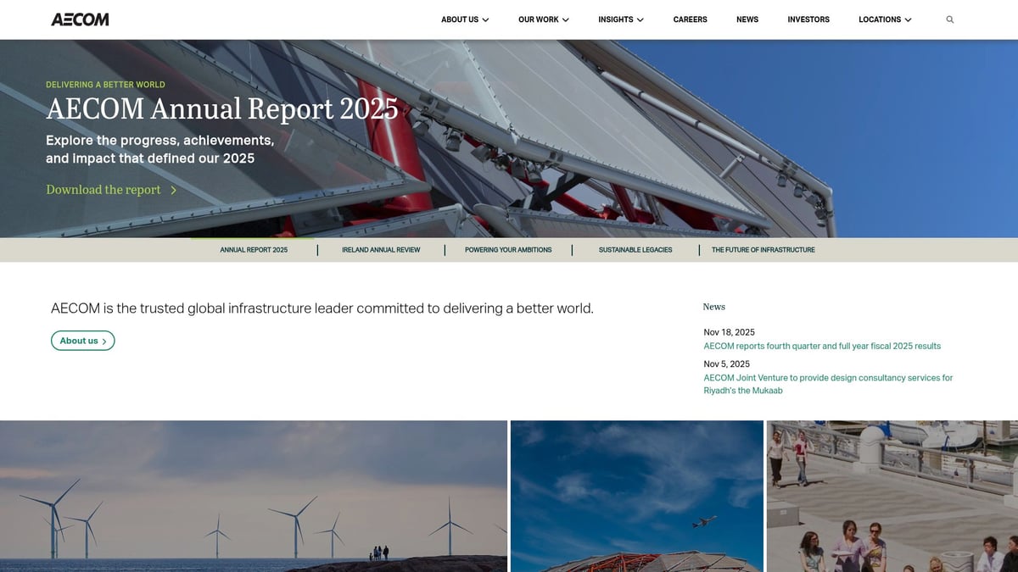Select the Powering Your Ambitions tab
The height and width of the screenshot is (572, 1018).
coord(508,250)
